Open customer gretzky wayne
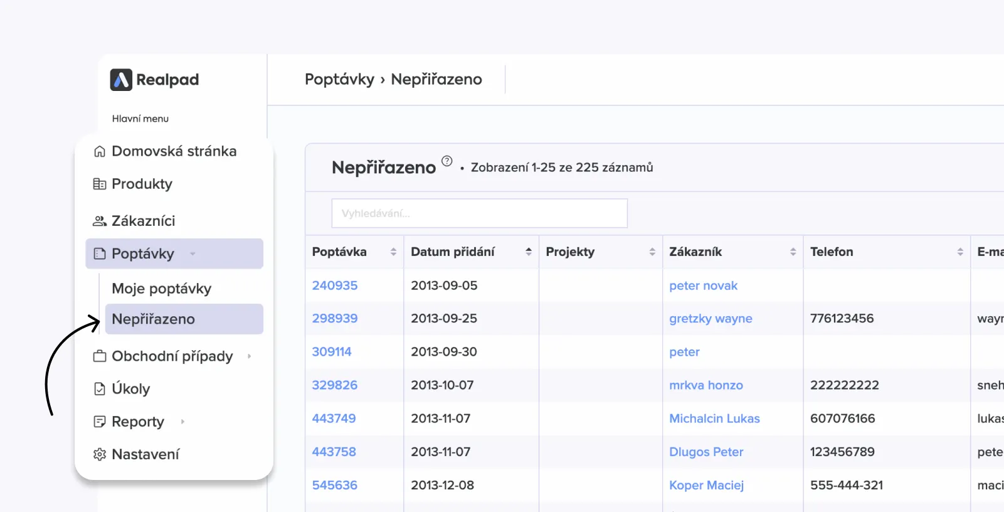The image size is (1004, 512). [710, 319]
